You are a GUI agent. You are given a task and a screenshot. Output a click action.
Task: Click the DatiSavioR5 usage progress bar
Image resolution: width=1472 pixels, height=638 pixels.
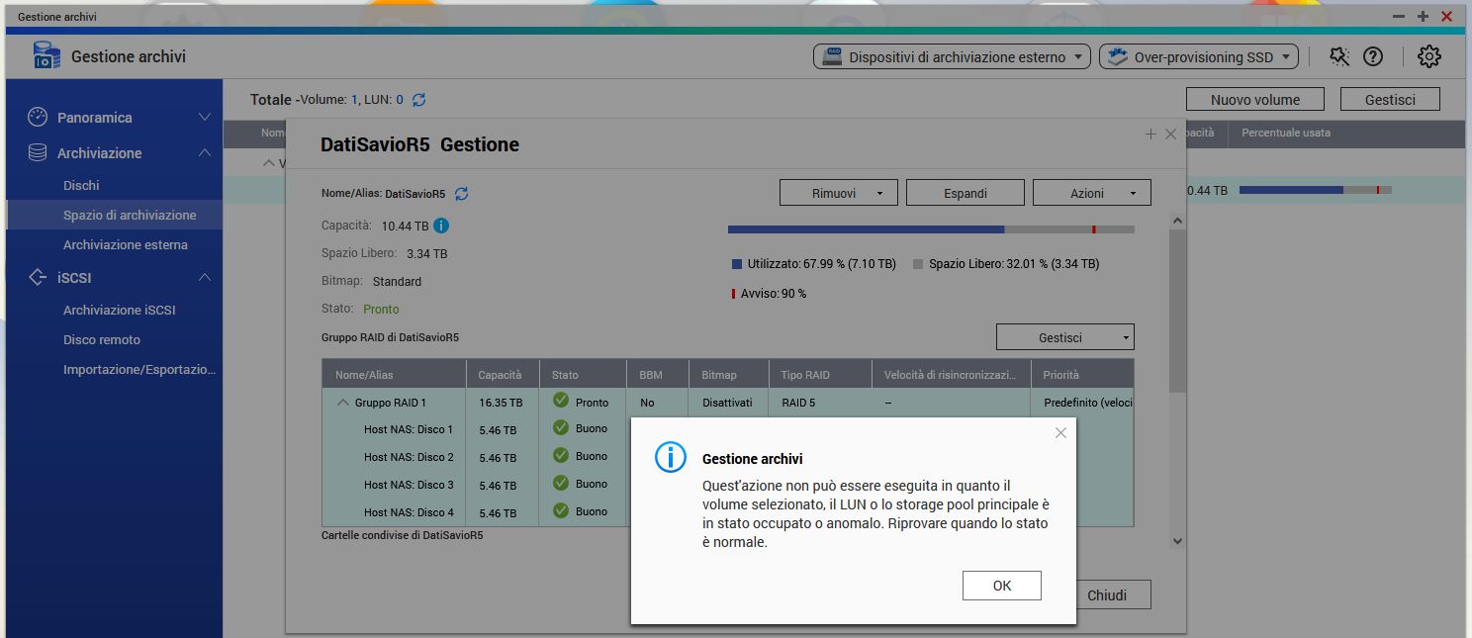(930, 229)
